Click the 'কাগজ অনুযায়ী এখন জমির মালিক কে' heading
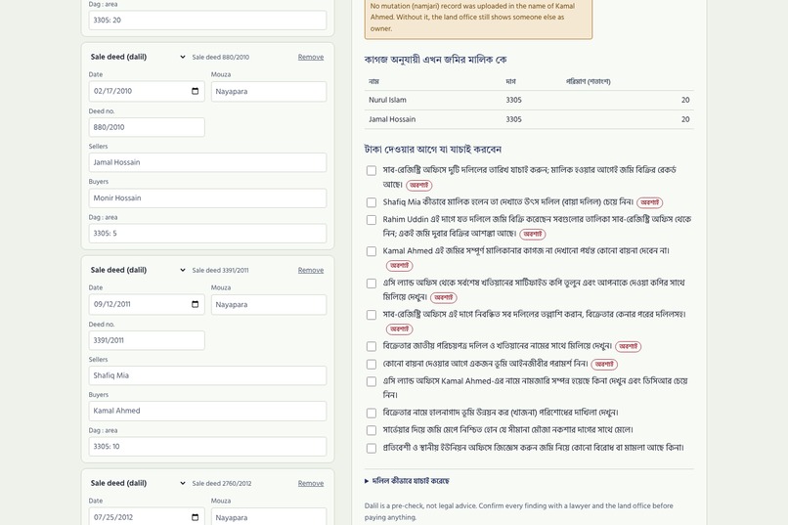The width and height of the screenshot is (788, 525). click(x=436, y=60)
